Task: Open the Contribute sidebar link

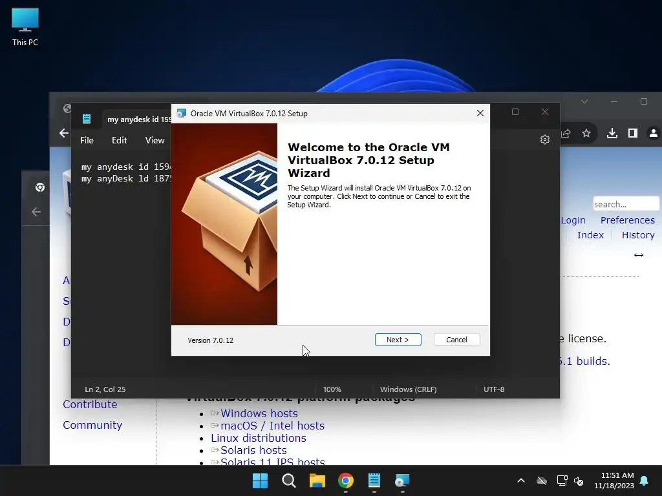Action: pyautogui.click(x=90, y=404)
